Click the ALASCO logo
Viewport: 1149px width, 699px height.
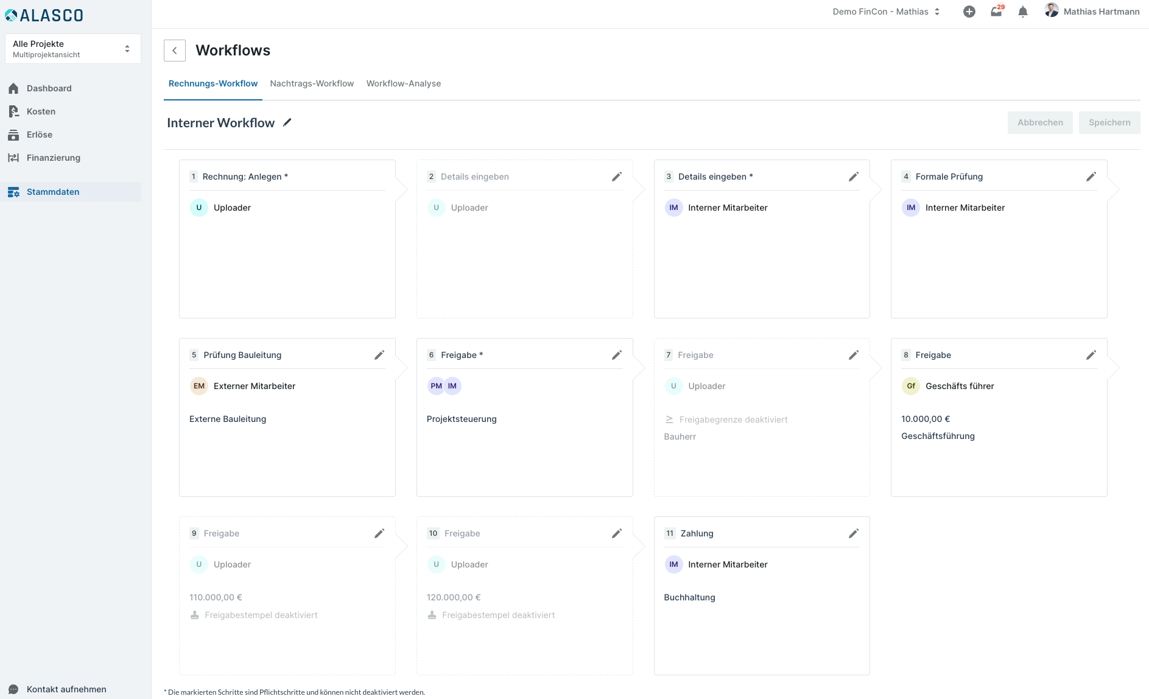pos(44,15)
